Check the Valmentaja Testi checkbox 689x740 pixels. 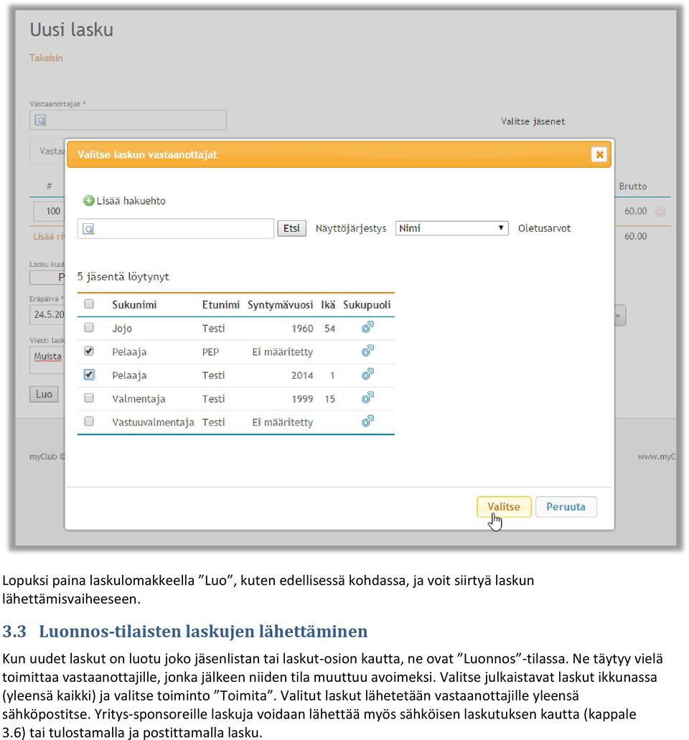89,398
